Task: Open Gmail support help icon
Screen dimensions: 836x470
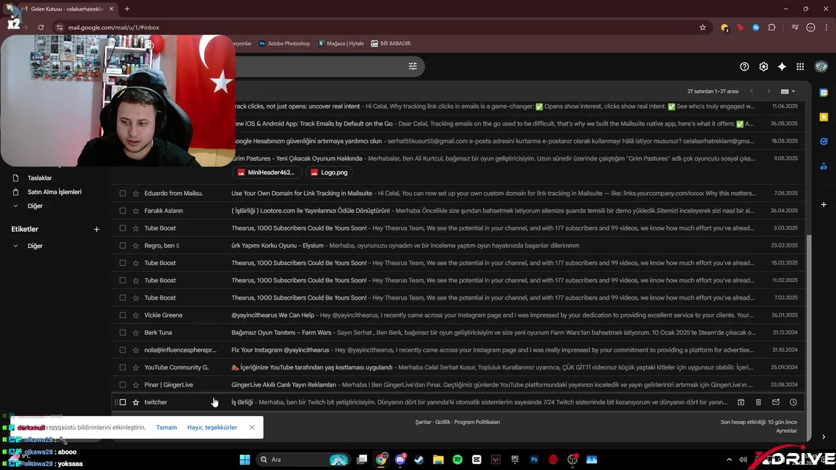Action: 745,67
